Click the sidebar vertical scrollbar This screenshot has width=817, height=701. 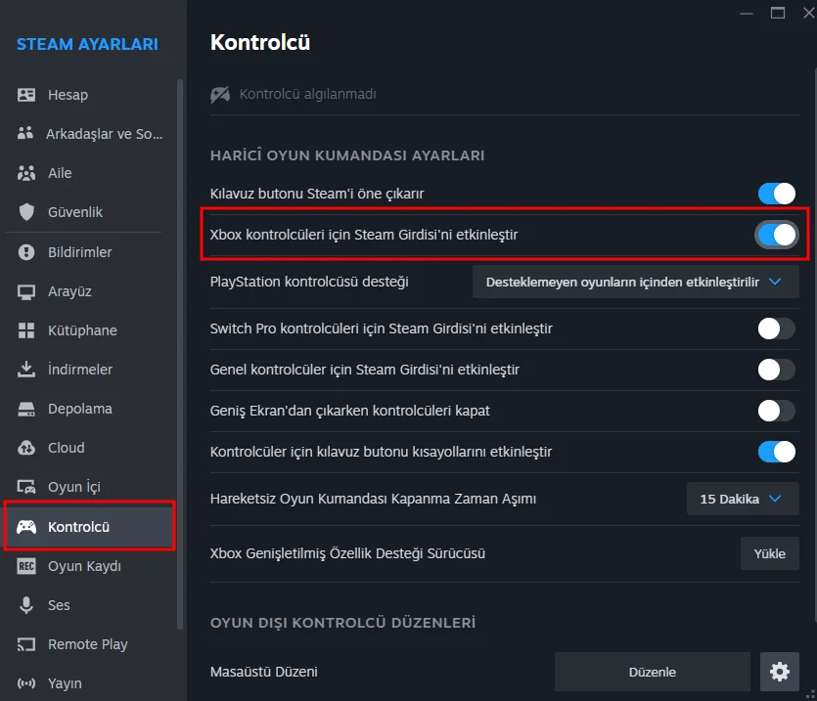[x=180, y=354]
